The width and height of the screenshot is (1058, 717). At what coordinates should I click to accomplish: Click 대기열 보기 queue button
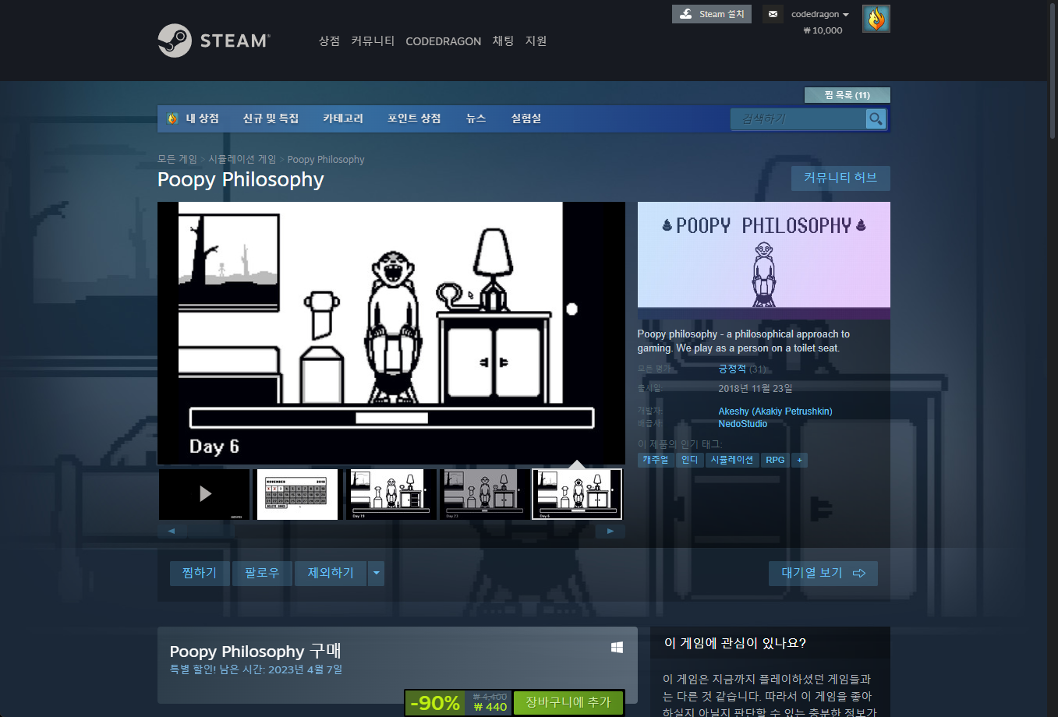823,573
